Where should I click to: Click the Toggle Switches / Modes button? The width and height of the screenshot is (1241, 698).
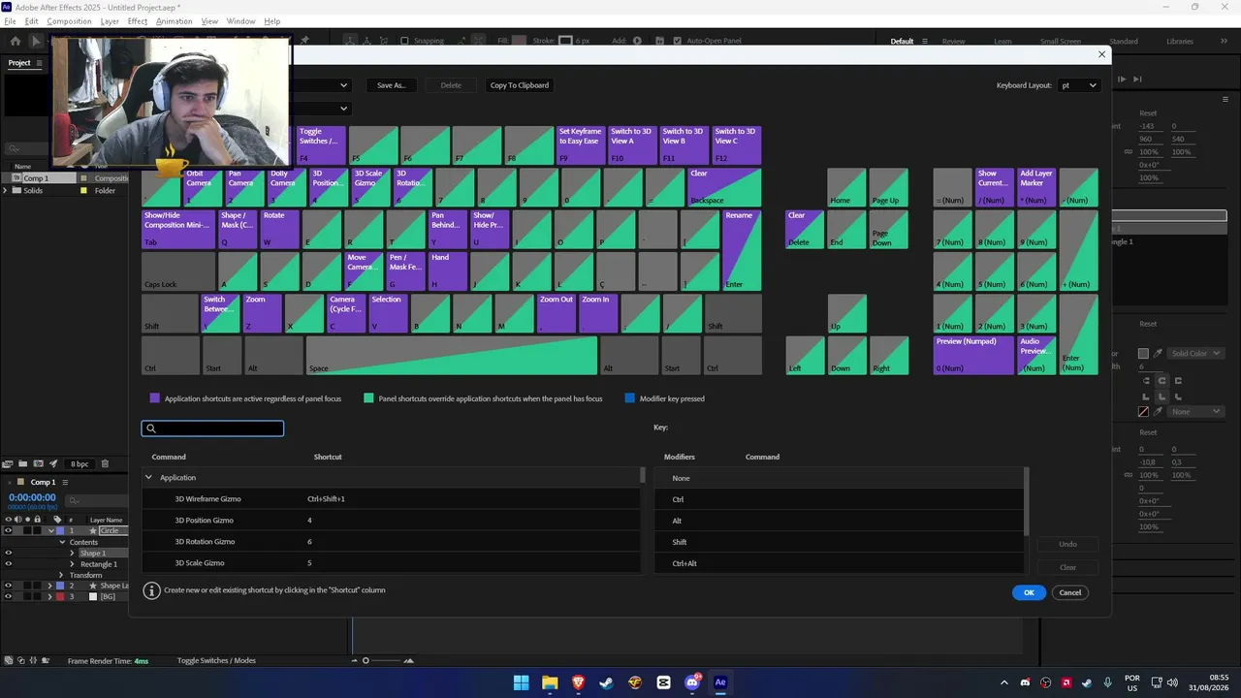tap(216, 661)
